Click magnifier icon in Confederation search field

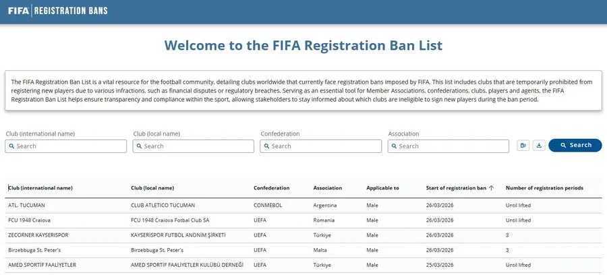click(267, 146)
